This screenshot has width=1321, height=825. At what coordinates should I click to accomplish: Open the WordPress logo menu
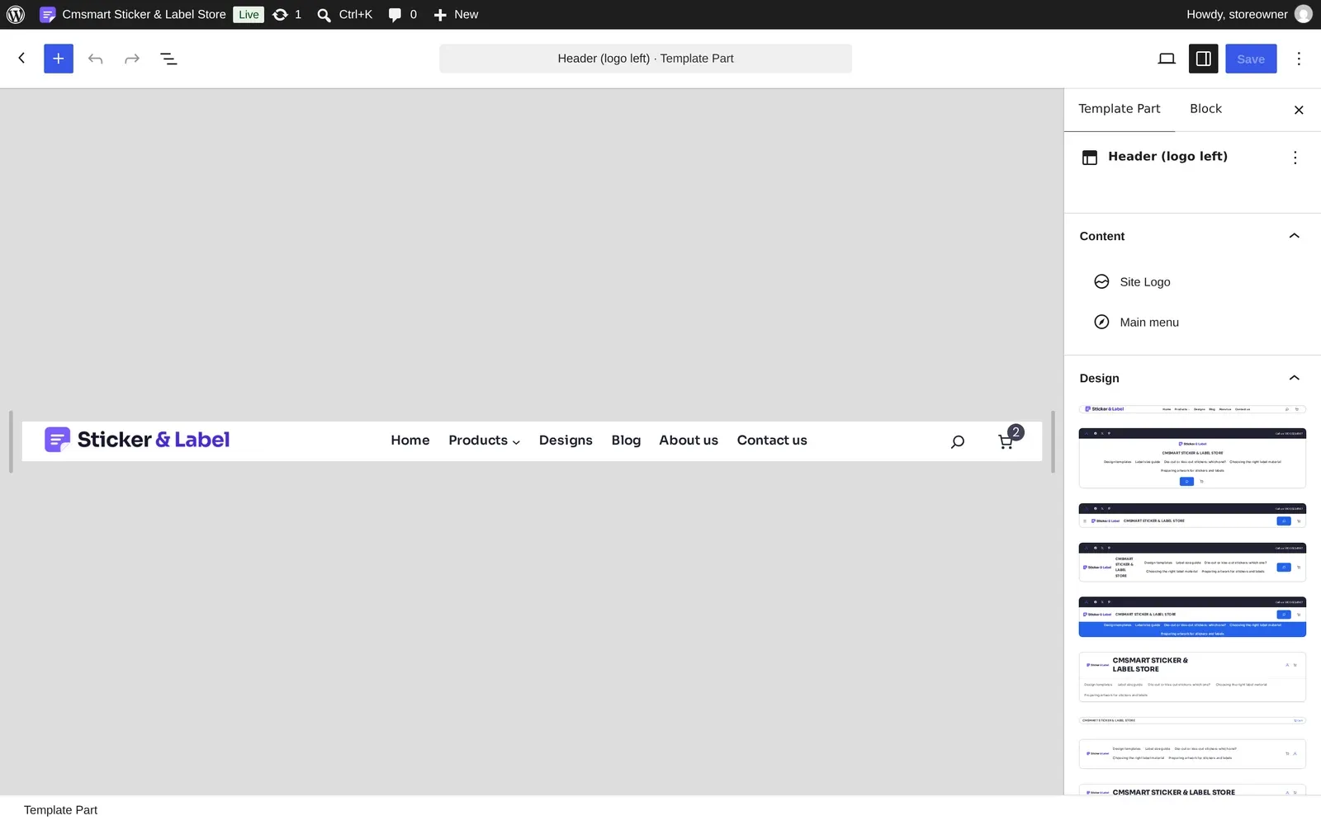(x=16, y=14)
